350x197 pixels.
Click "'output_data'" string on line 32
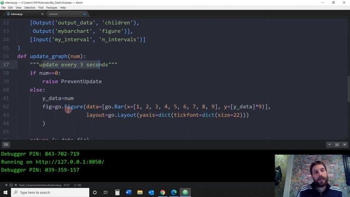[75, 23]
